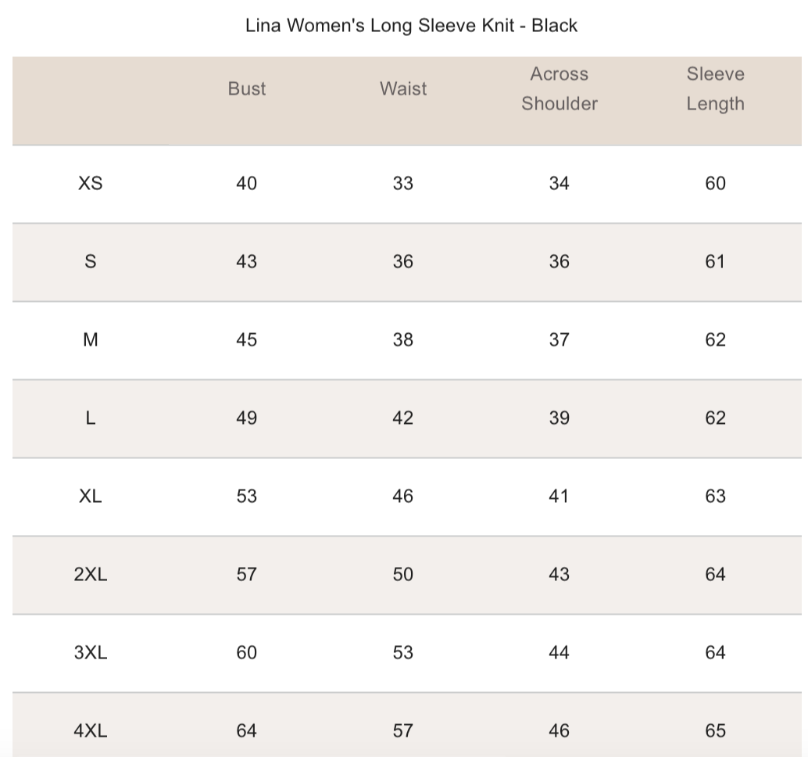Click the S sleeve length value 61
This screenshot has width=808, height=757.
[x=715, y=261]
